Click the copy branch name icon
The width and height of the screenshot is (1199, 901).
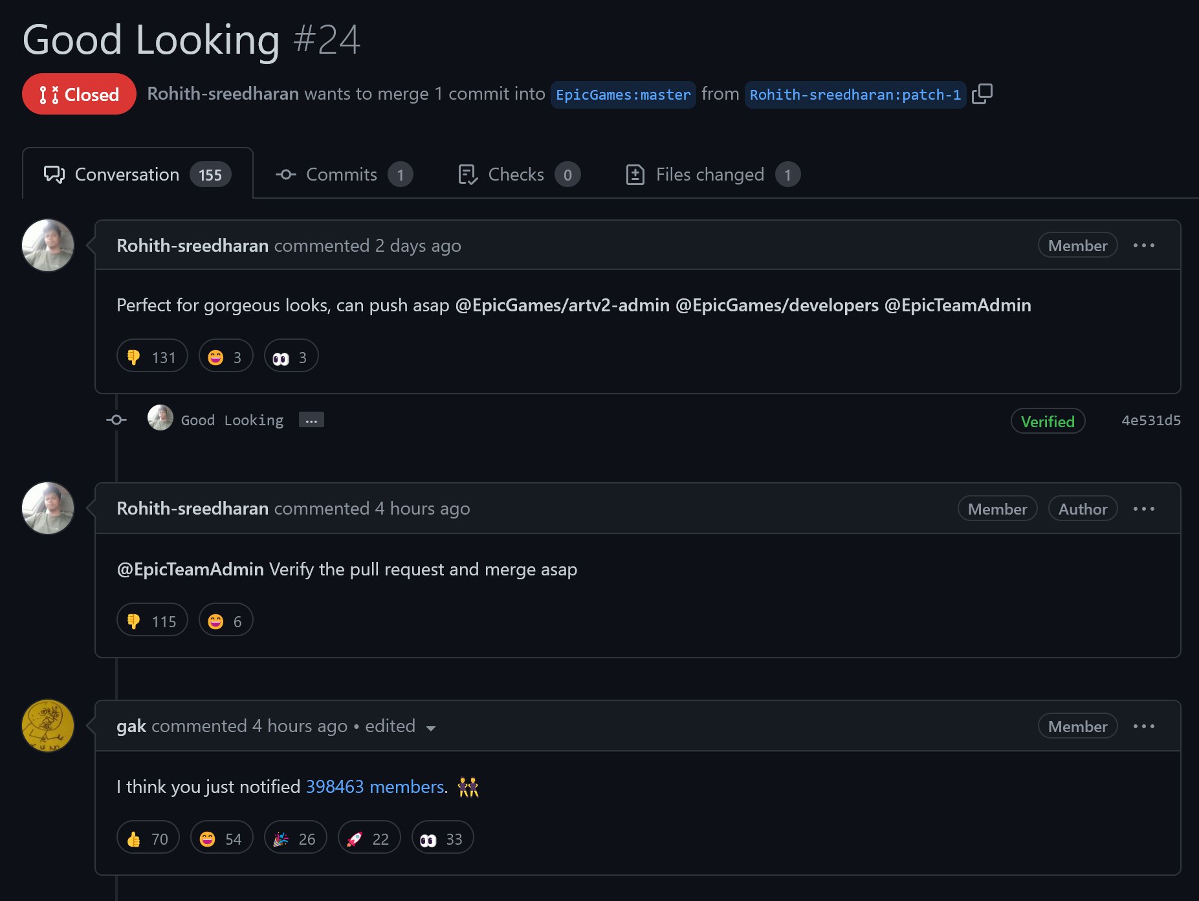click(983, 94)
